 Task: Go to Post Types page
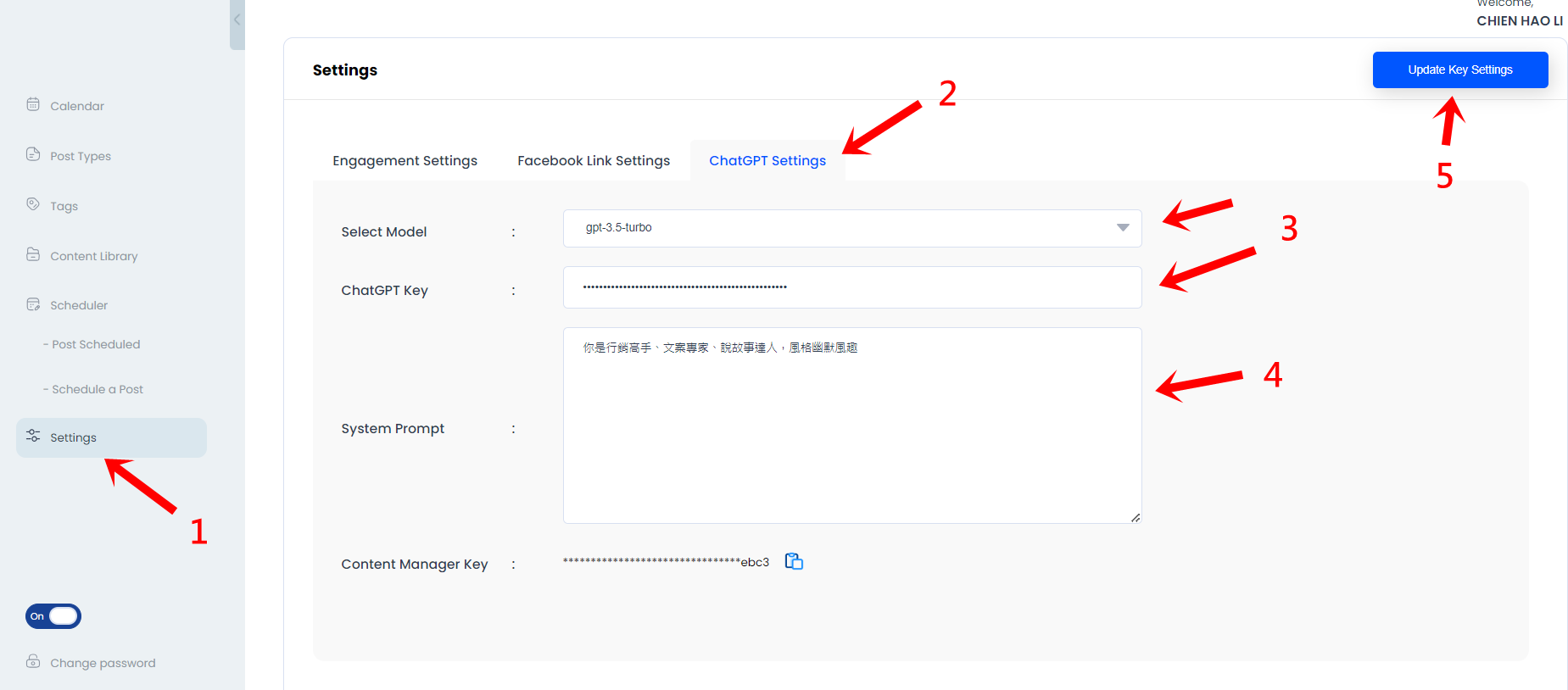[x=81, y=156]
